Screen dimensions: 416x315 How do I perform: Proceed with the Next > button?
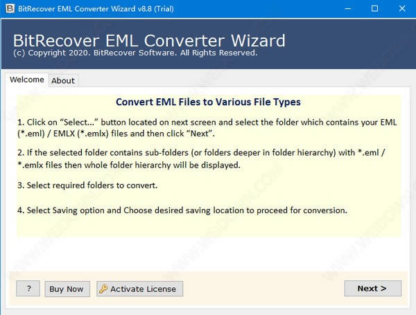[372, 288]
